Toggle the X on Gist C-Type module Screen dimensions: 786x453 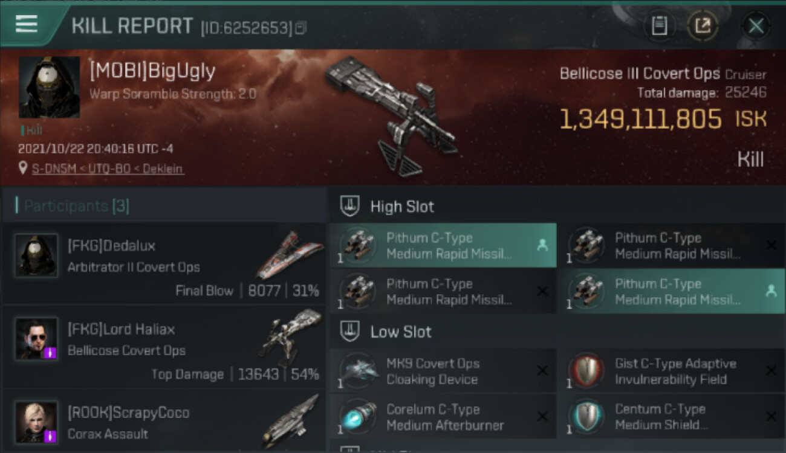(x=771, y=371)
